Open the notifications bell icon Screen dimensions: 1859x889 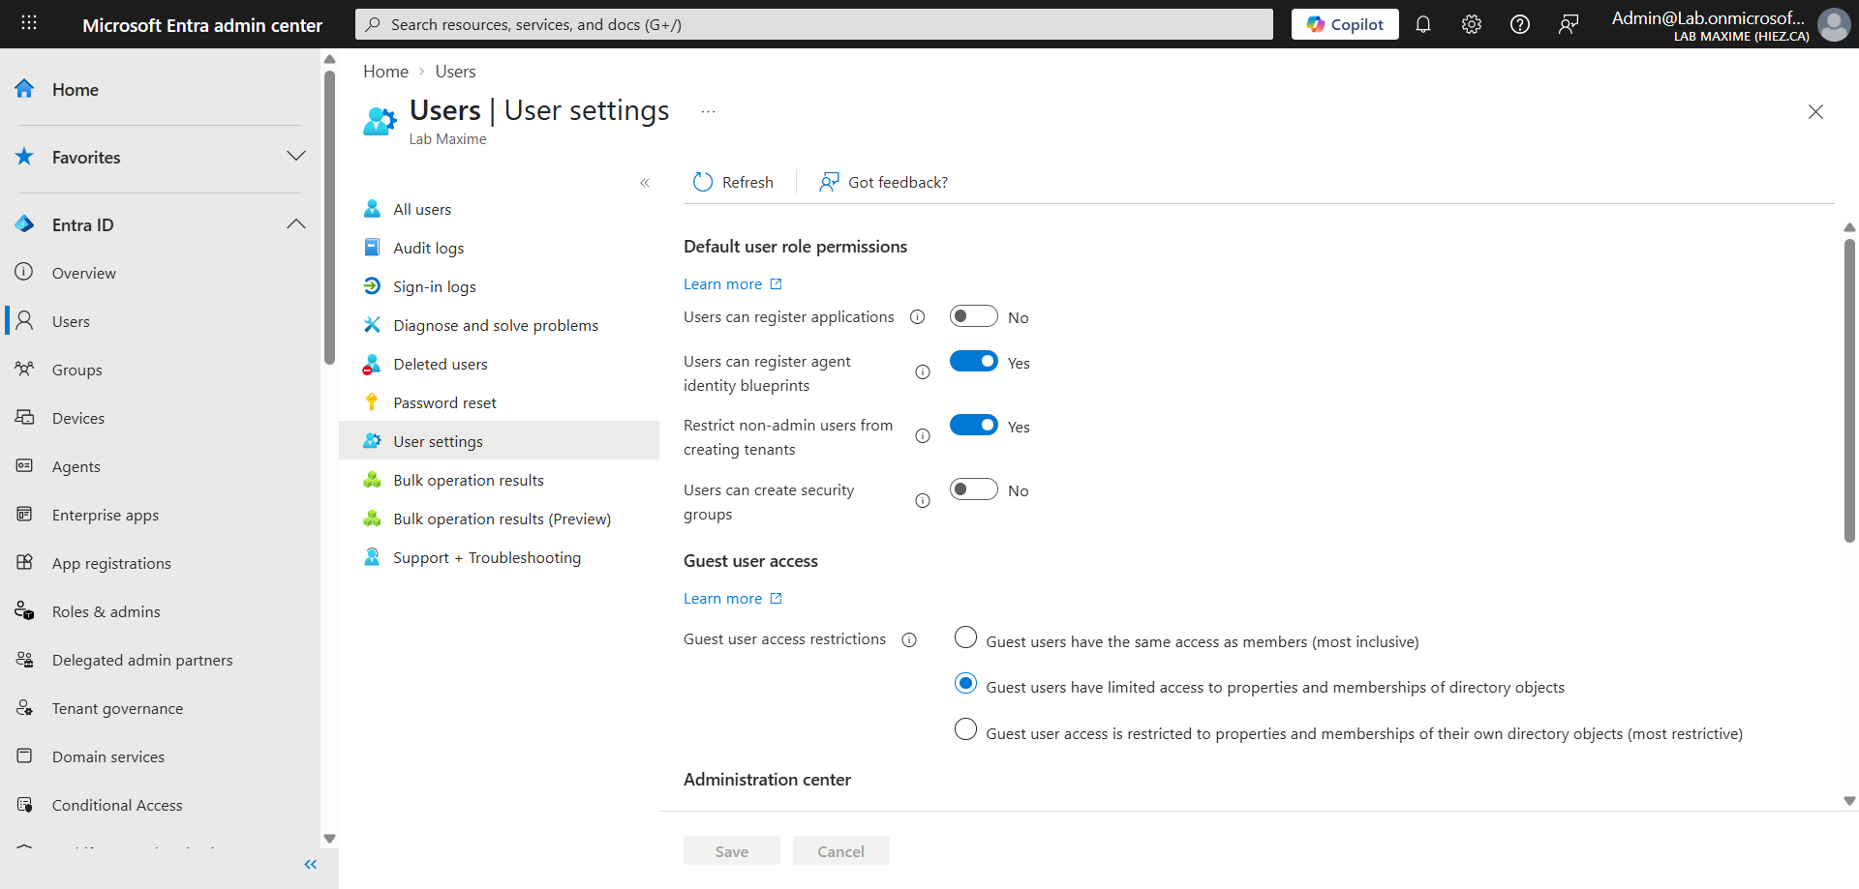(1423, 24)
